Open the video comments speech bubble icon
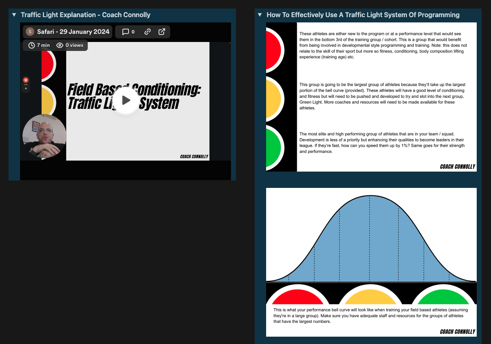The width and height of the screenshot is (491, 344). 126,32
